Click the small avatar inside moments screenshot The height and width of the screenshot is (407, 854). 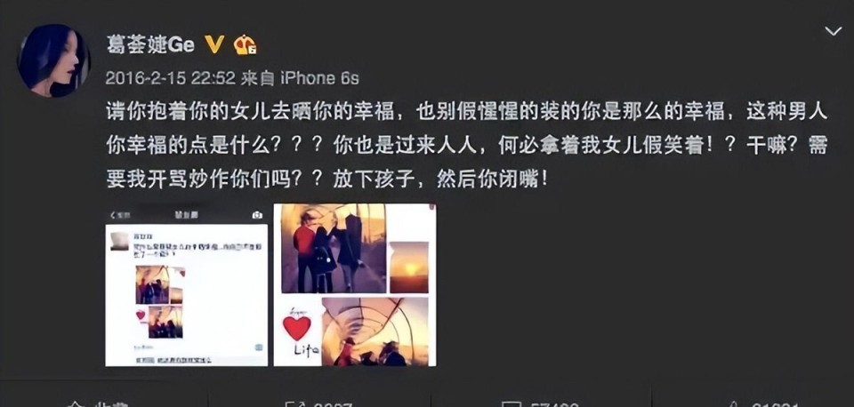(x=120, y=241)
